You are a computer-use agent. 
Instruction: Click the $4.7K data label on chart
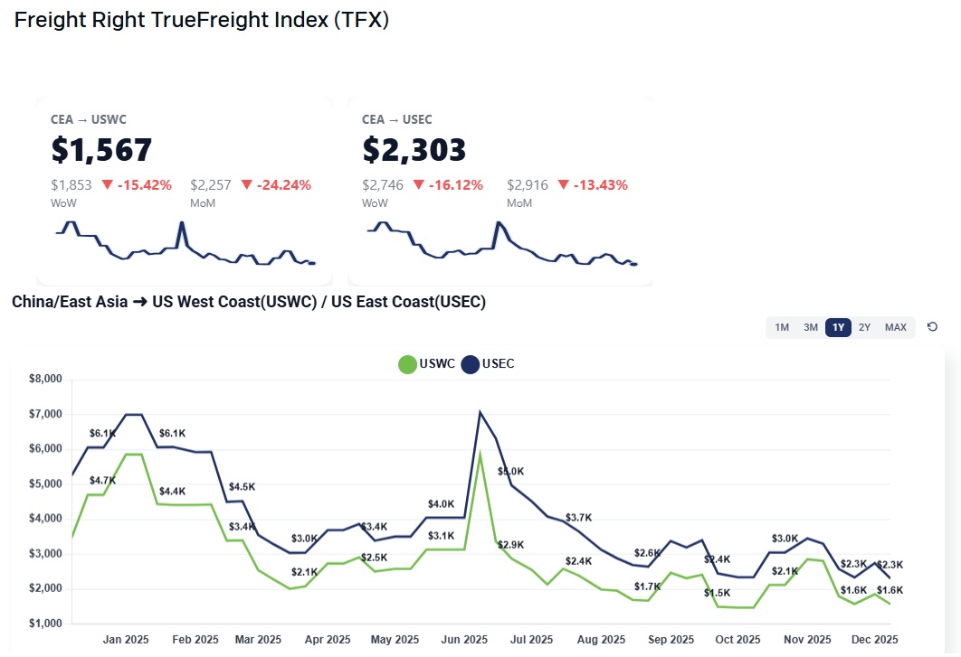(x=102, y=481)
